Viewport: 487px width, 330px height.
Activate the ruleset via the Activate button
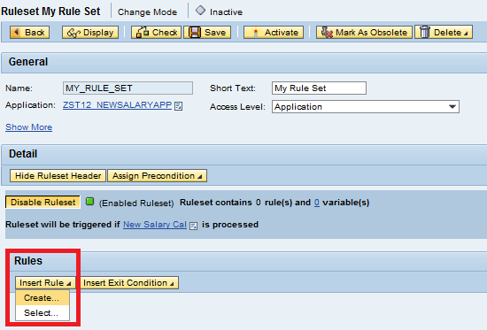click(274, 32)
